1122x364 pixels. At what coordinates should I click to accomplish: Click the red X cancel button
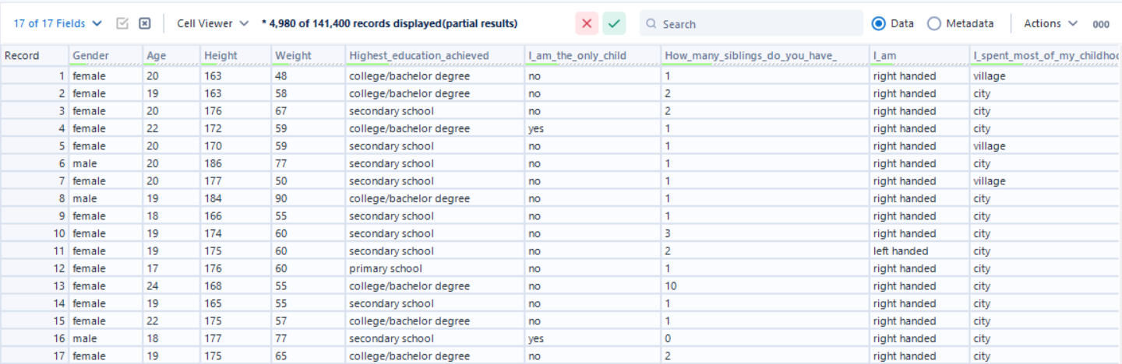pos(587,23)
